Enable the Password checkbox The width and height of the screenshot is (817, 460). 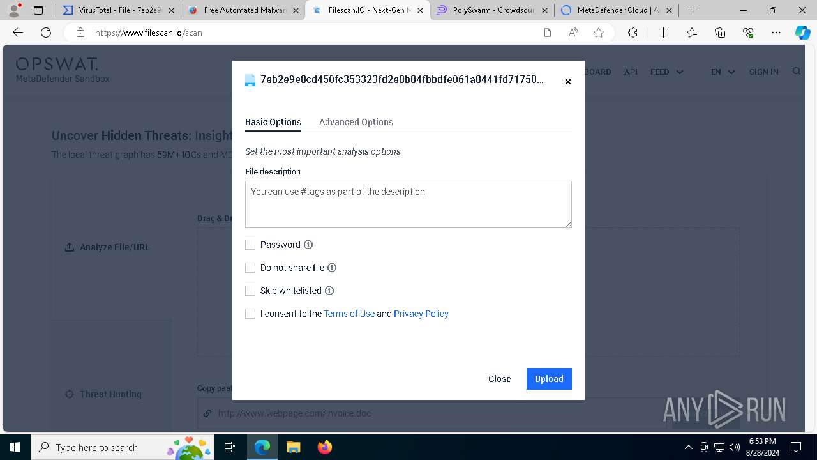pyautogui.click(x=250, y=245)
